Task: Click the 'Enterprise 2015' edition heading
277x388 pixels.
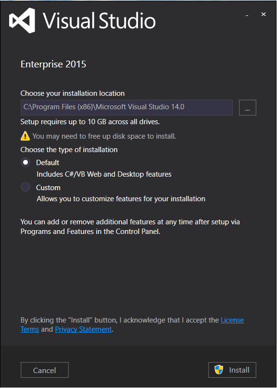Action: 53,65
